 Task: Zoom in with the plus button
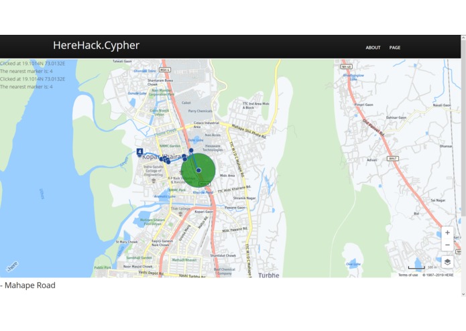click(447, 233)
